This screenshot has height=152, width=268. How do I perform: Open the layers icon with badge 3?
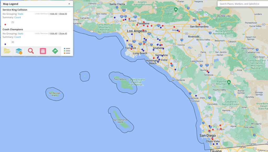coord(19,51)
